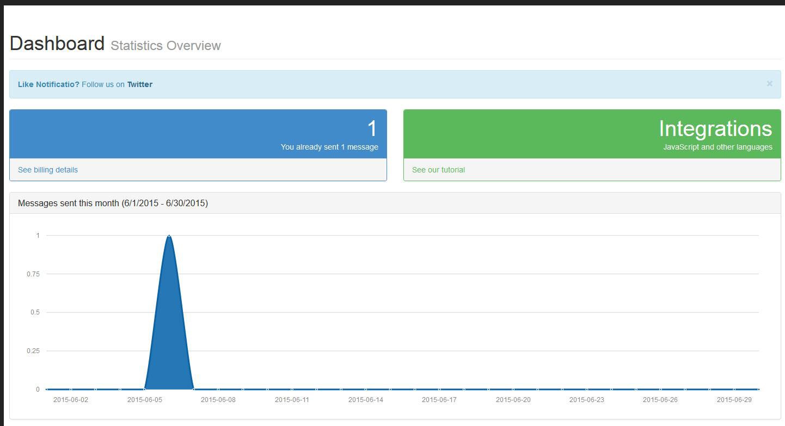Dismiss the Twitter follow notification banner
This screenshot has width=785, height=426.
tap(769, 84)
